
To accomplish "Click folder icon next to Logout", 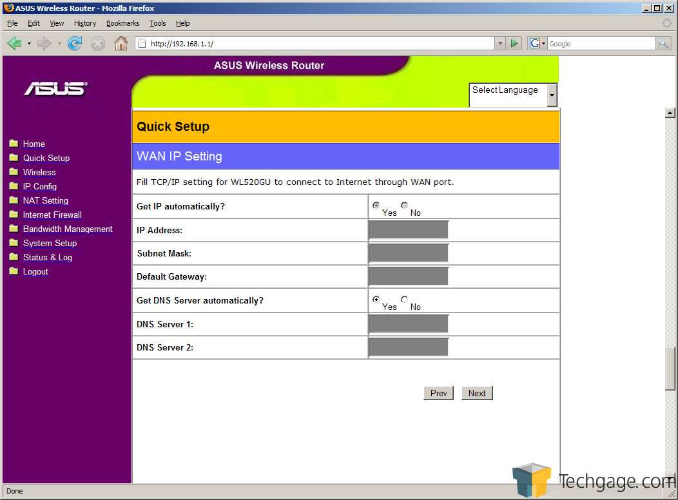I will 14,271.
